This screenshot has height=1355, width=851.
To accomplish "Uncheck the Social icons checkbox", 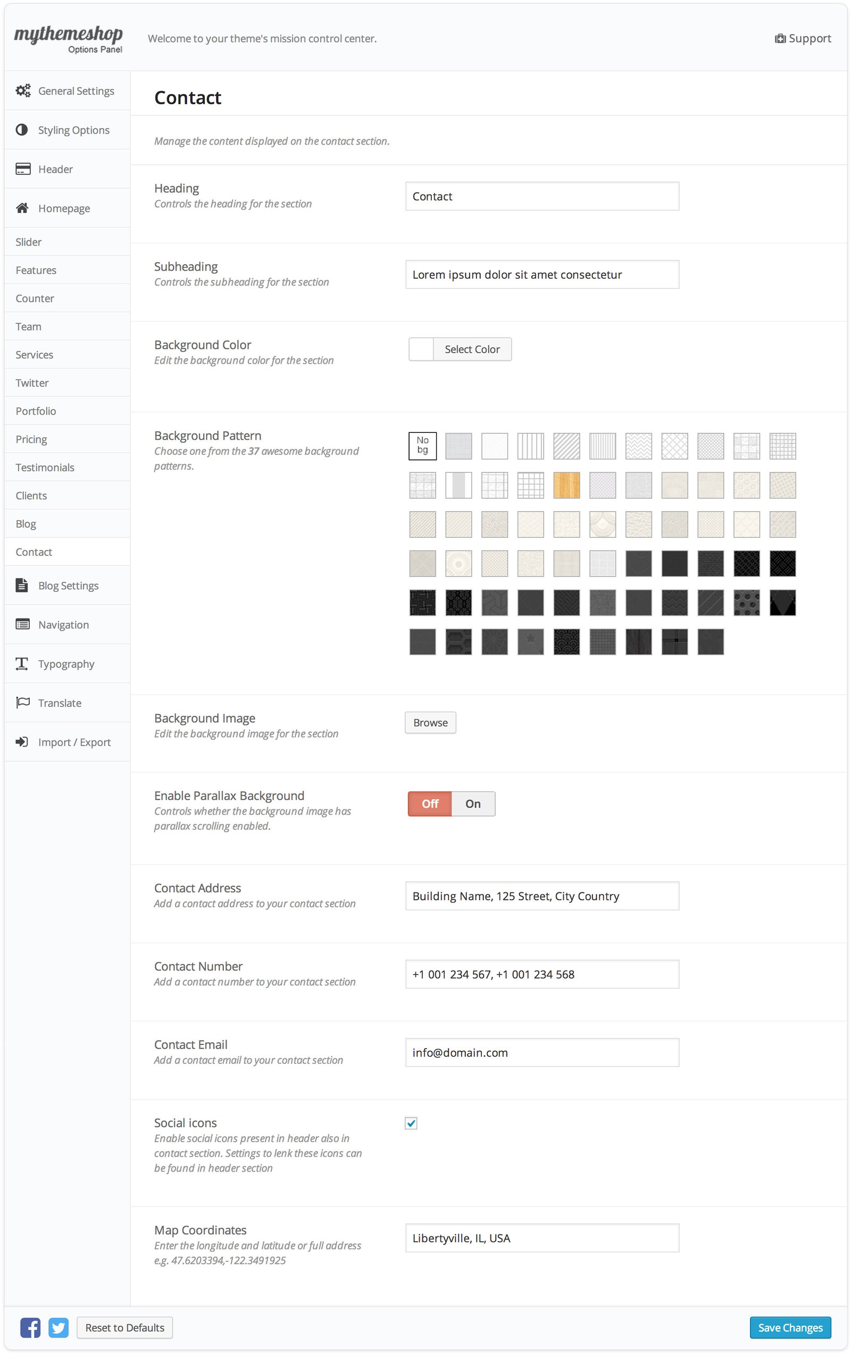I will click(411, 1123).
